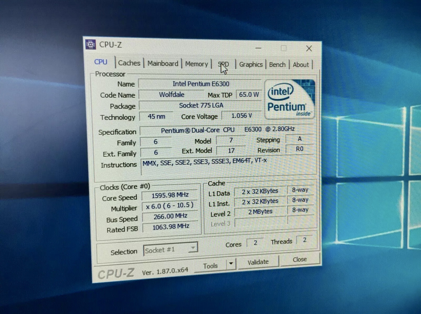Switch to the Graphics tab
Screen dimensions: 421x314
(251, 65)
